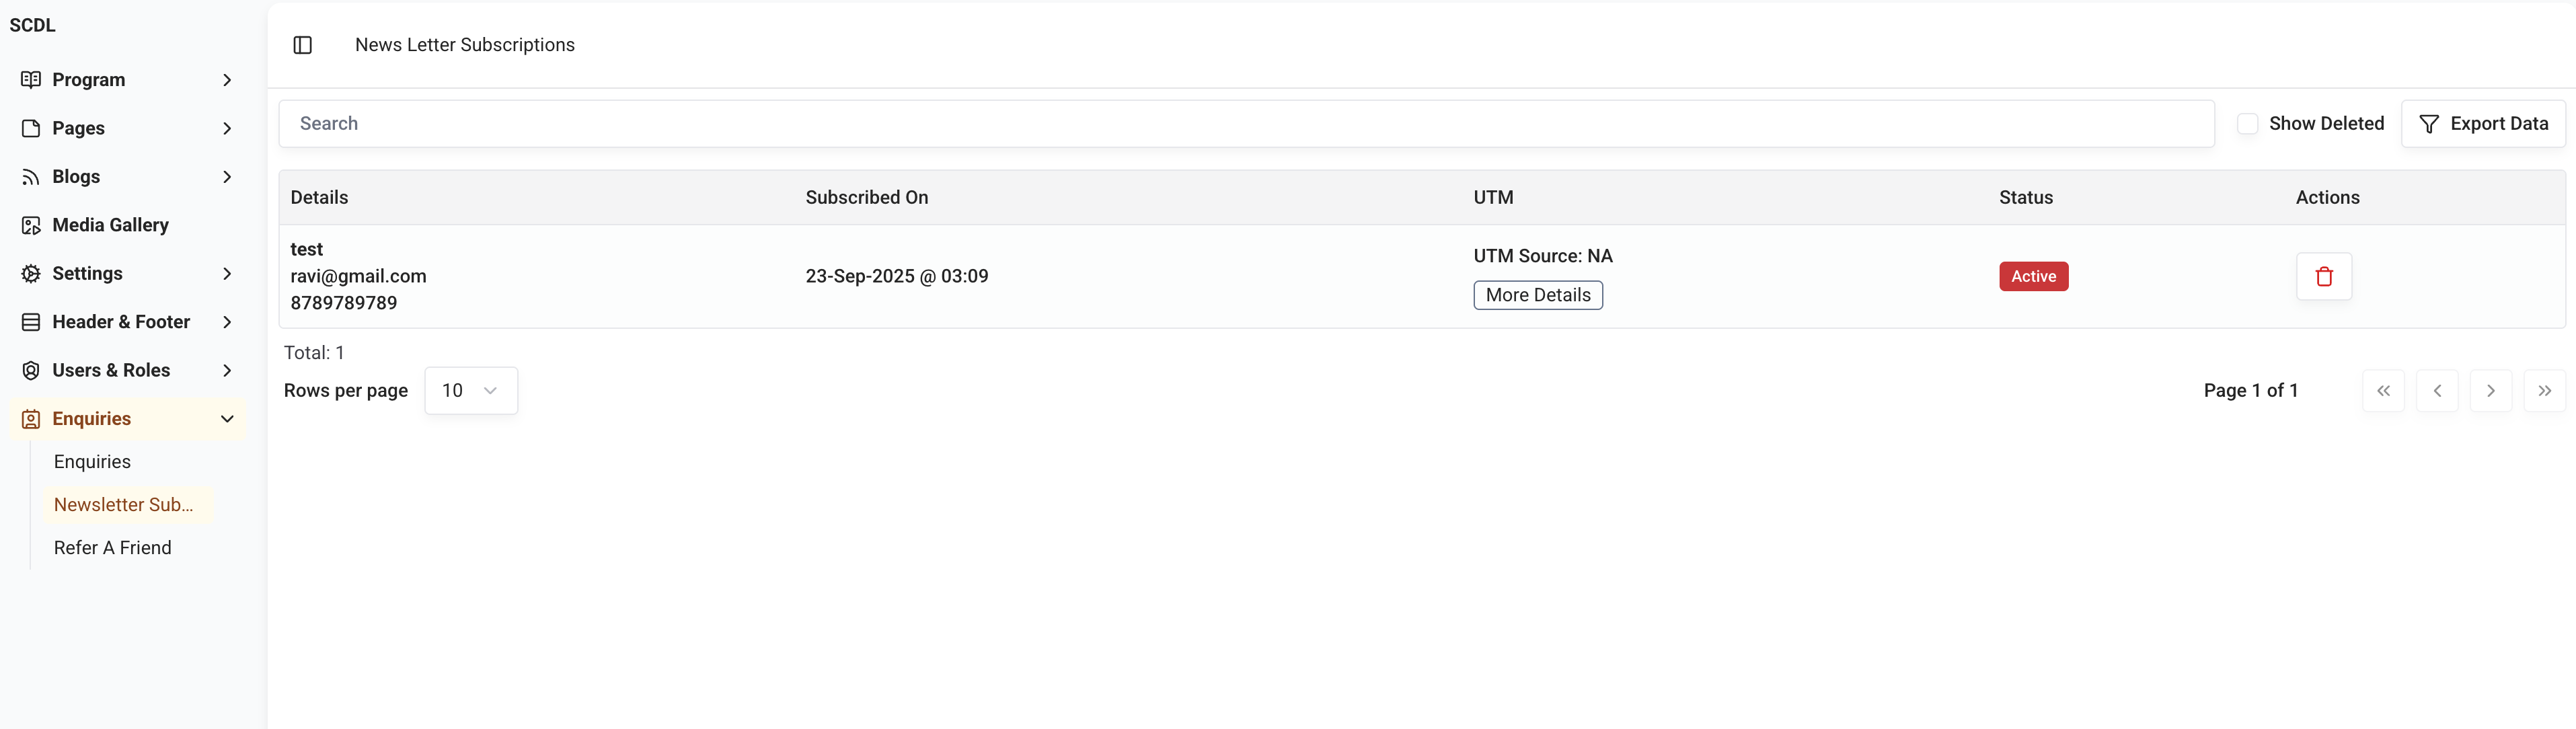The image size is (2576, 729).
Task: Click the Export Data button
Action: pos(2483,124)
